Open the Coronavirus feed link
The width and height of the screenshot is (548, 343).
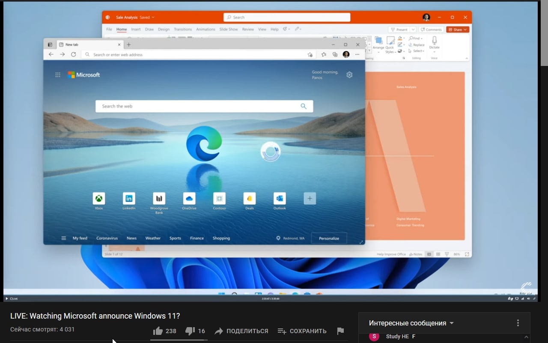tap(107, 238)
